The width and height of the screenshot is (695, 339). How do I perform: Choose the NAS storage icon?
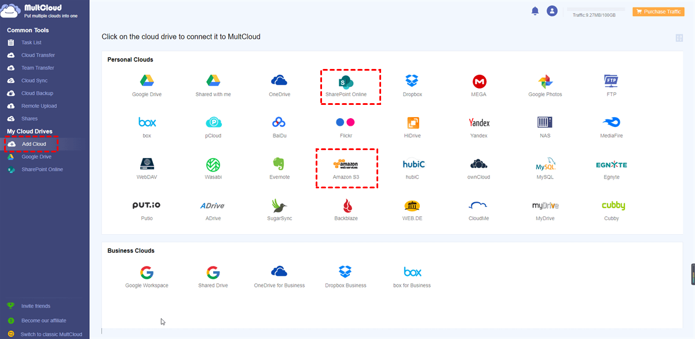click(545, 127)
